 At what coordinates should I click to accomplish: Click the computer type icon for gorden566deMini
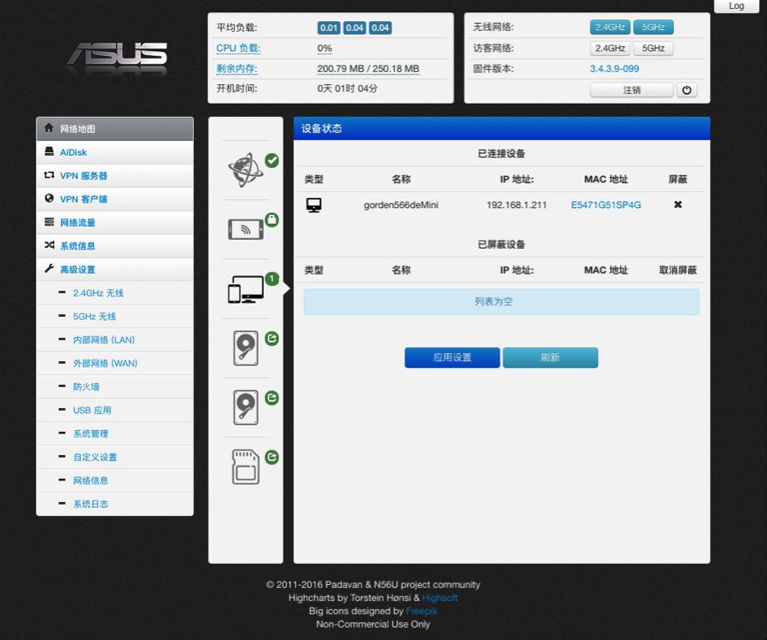pos(314,204)
